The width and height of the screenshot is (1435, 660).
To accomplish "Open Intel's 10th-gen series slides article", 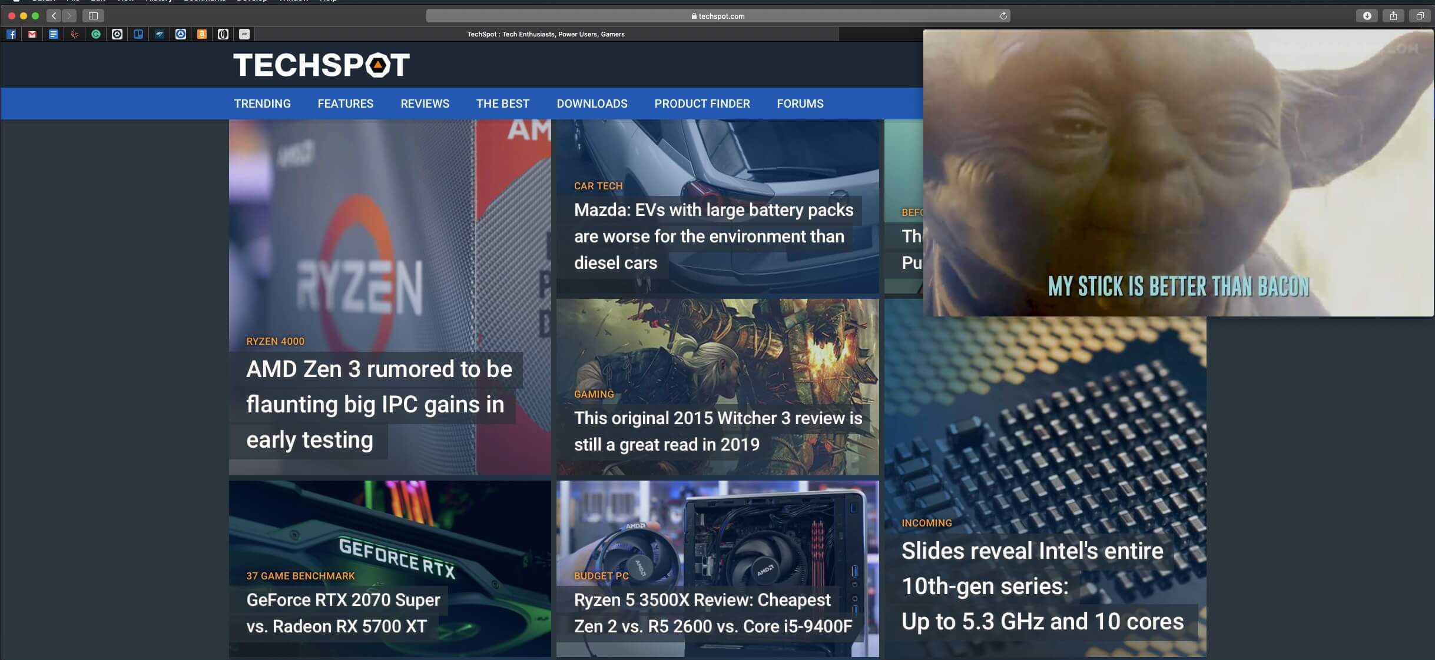I will point(1042,586).
